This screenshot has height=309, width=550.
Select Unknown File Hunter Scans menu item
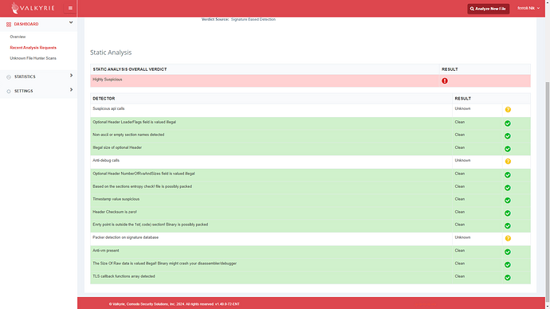[x=33, y=58]
